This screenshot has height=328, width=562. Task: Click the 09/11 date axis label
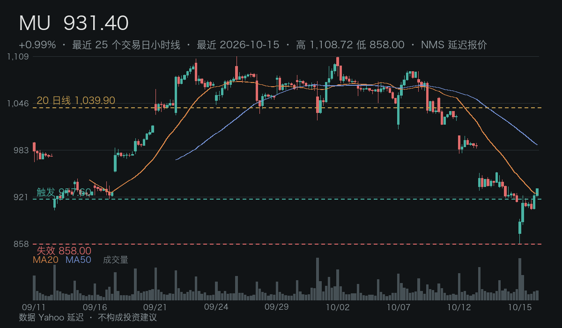pos(34,307)
